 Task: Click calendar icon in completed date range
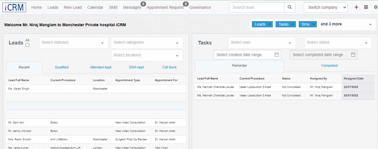pos(353,55)
